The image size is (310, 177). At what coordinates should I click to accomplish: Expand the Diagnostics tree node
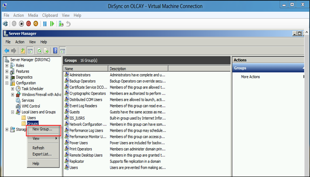click(x=7, y=77)
